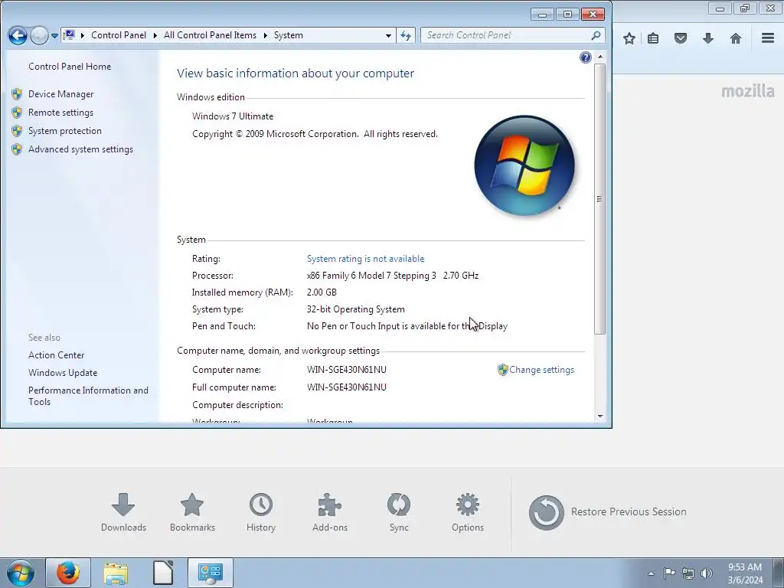
Task: Click the scroll up arrow of System window
Action: coord(600,57)
